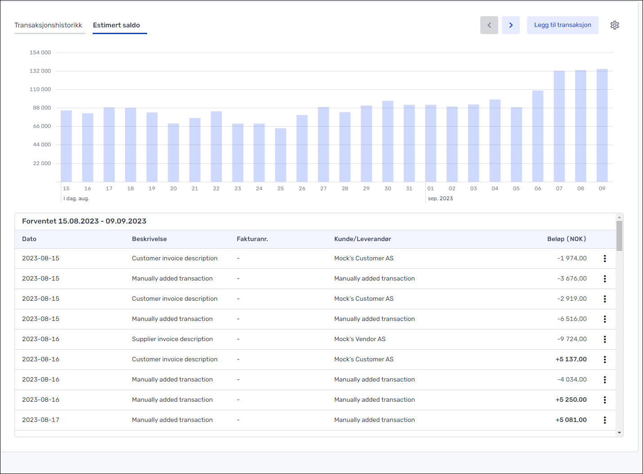Open options menu for the +5 137,00 row
This screenshot has width=643, height=474.
coord(605,360)
